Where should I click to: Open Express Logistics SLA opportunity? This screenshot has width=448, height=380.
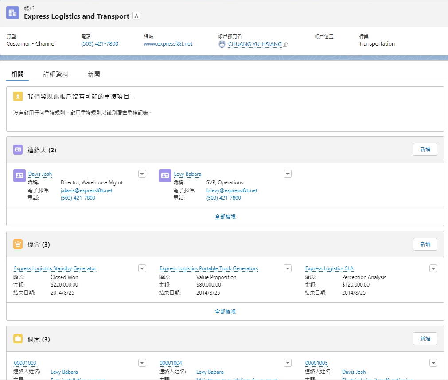coord(329,268)
